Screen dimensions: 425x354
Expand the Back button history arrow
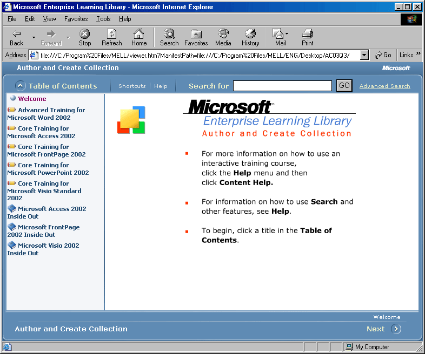[34, 37]
